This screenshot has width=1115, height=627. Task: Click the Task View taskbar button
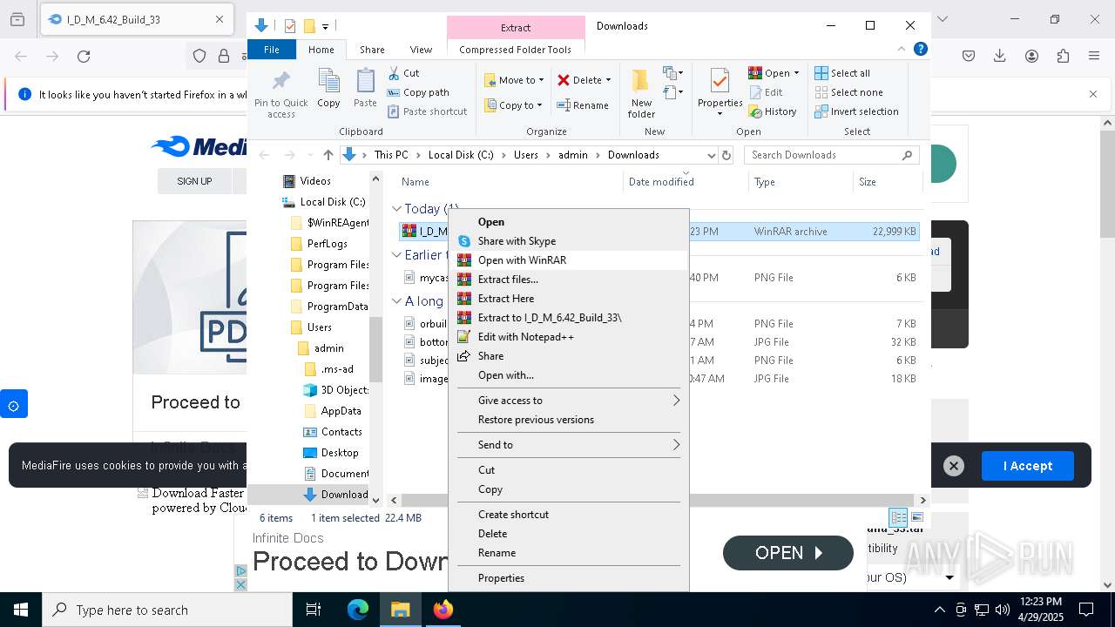(x=314, y=610)
